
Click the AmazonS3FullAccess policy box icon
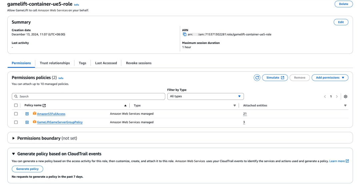point(34,113)
